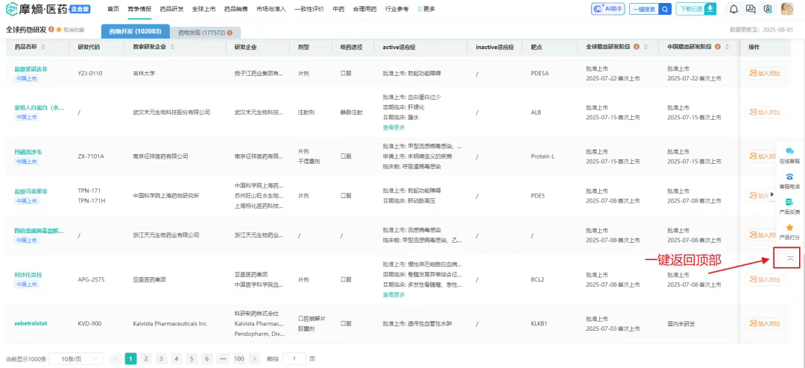Open the messages chat icon
The width and height of the screenshot is (805, 368).
(751, 9)
